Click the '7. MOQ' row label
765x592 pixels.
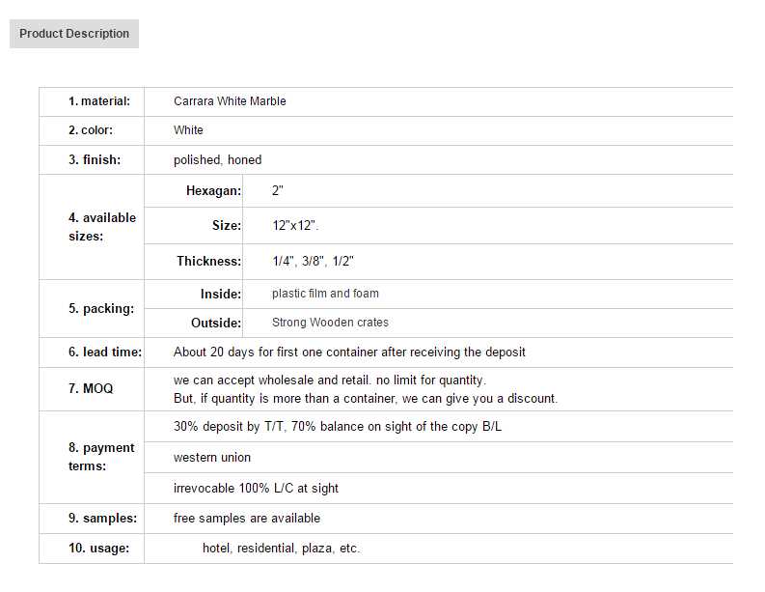click(x=91, y=388)
